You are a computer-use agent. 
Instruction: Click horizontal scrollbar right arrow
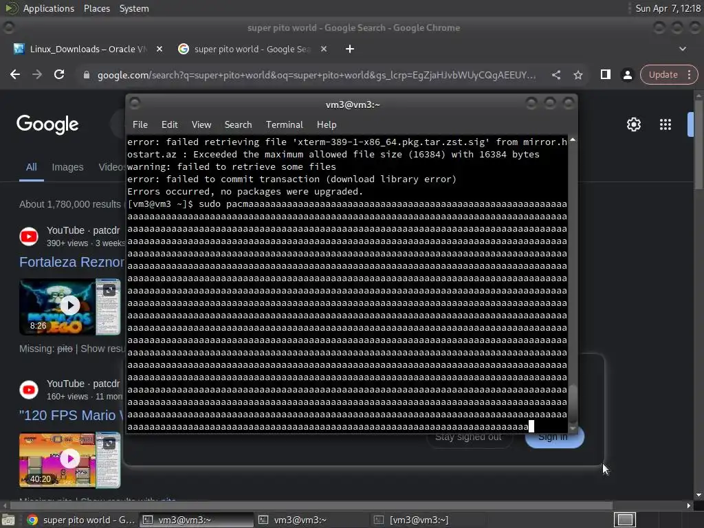(689, 505)
